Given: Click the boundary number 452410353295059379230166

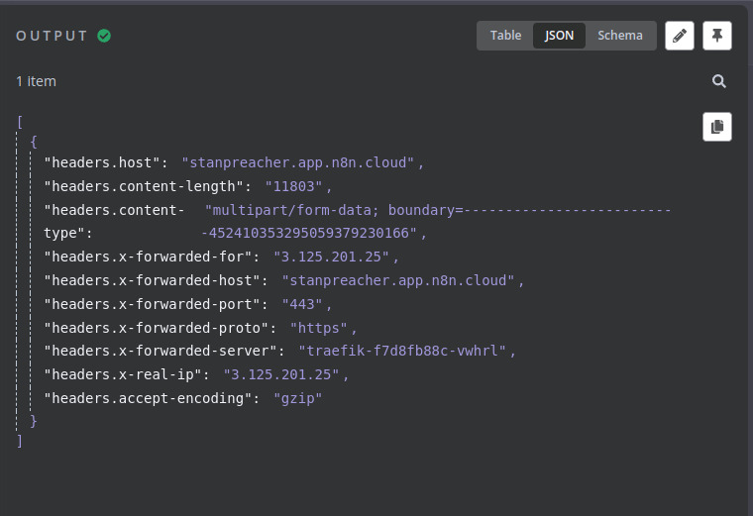Looking at the screenshot, I should click(309, 234).
